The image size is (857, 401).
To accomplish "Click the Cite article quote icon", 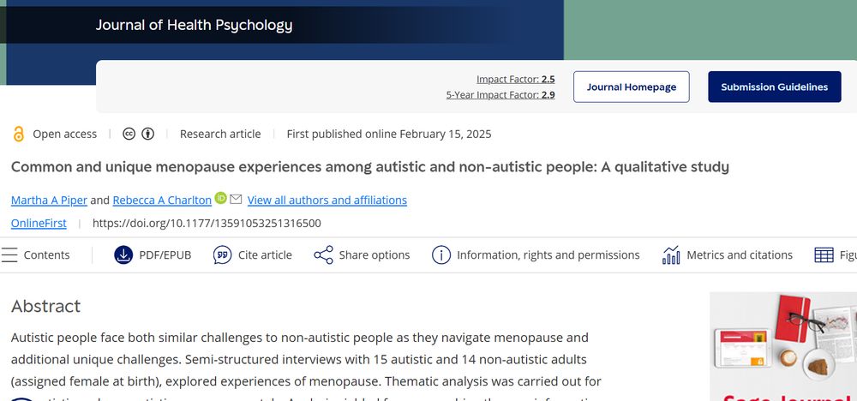I will (x=223, y=254).
